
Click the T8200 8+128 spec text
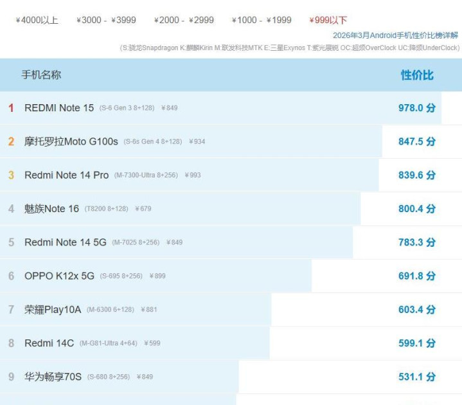(107, 209)
